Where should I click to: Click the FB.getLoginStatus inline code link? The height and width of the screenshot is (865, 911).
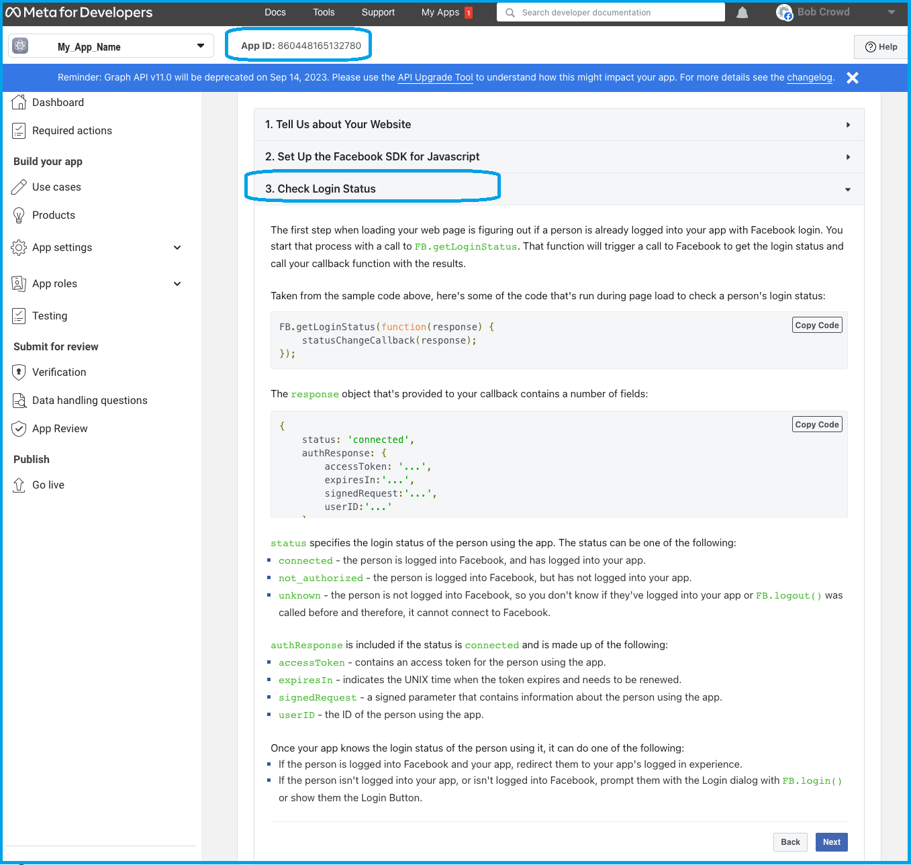click(466, 247)
